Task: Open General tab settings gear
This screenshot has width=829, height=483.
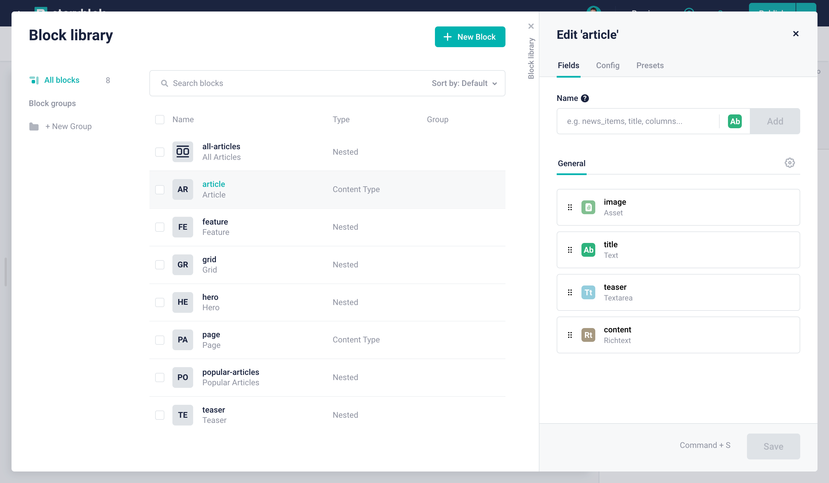Action: 790,163
